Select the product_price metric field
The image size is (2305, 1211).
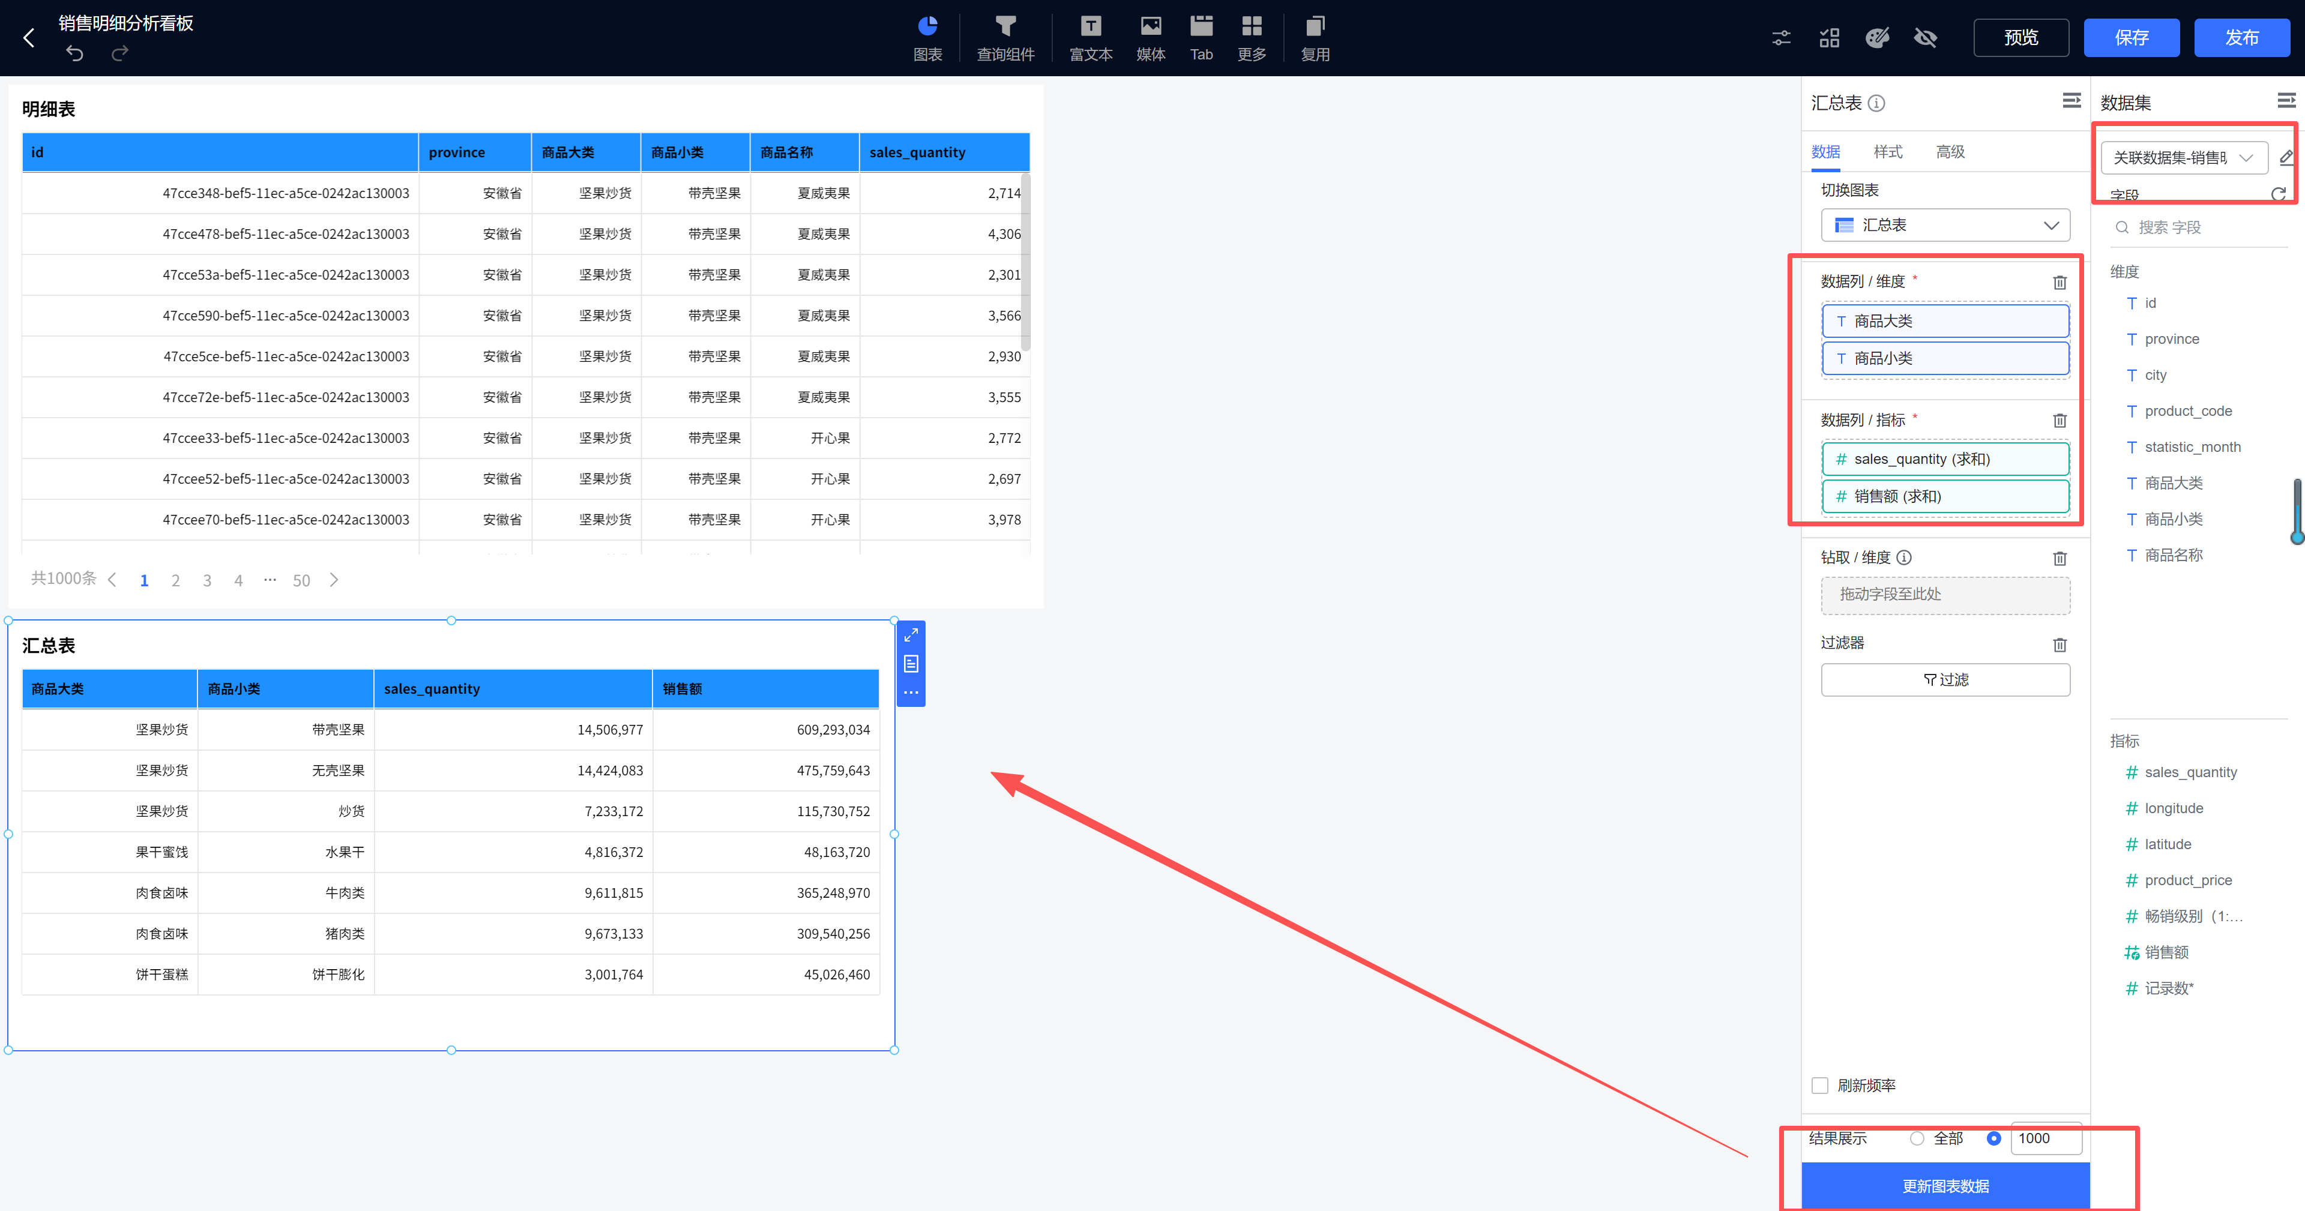(x=2187, y=880)
